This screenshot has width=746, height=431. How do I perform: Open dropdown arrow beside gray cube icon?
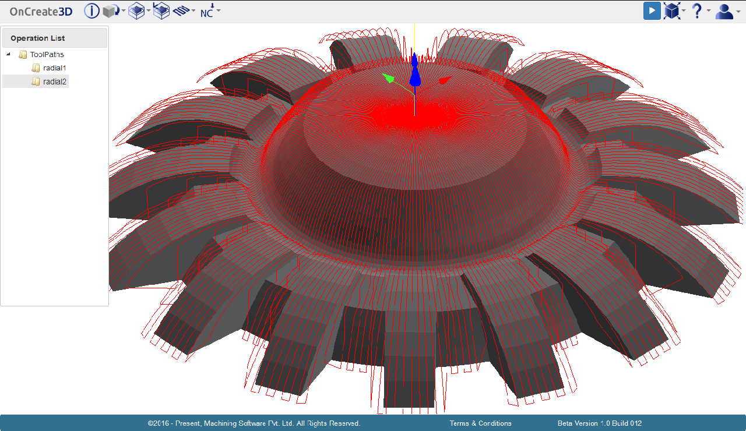coord(124,11)
